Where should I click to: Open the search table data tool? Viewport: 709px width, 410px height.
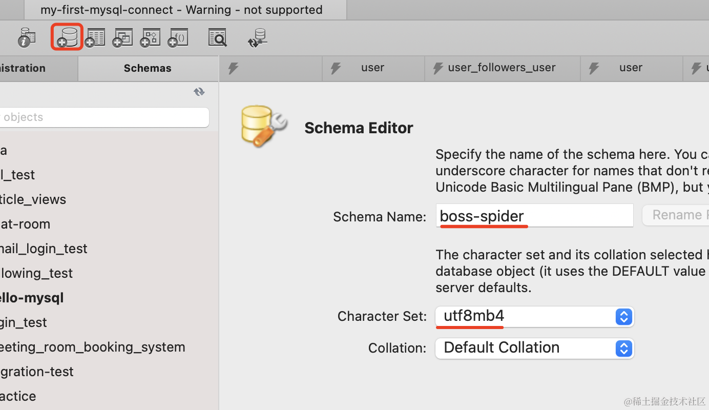(x=218, y=38)
